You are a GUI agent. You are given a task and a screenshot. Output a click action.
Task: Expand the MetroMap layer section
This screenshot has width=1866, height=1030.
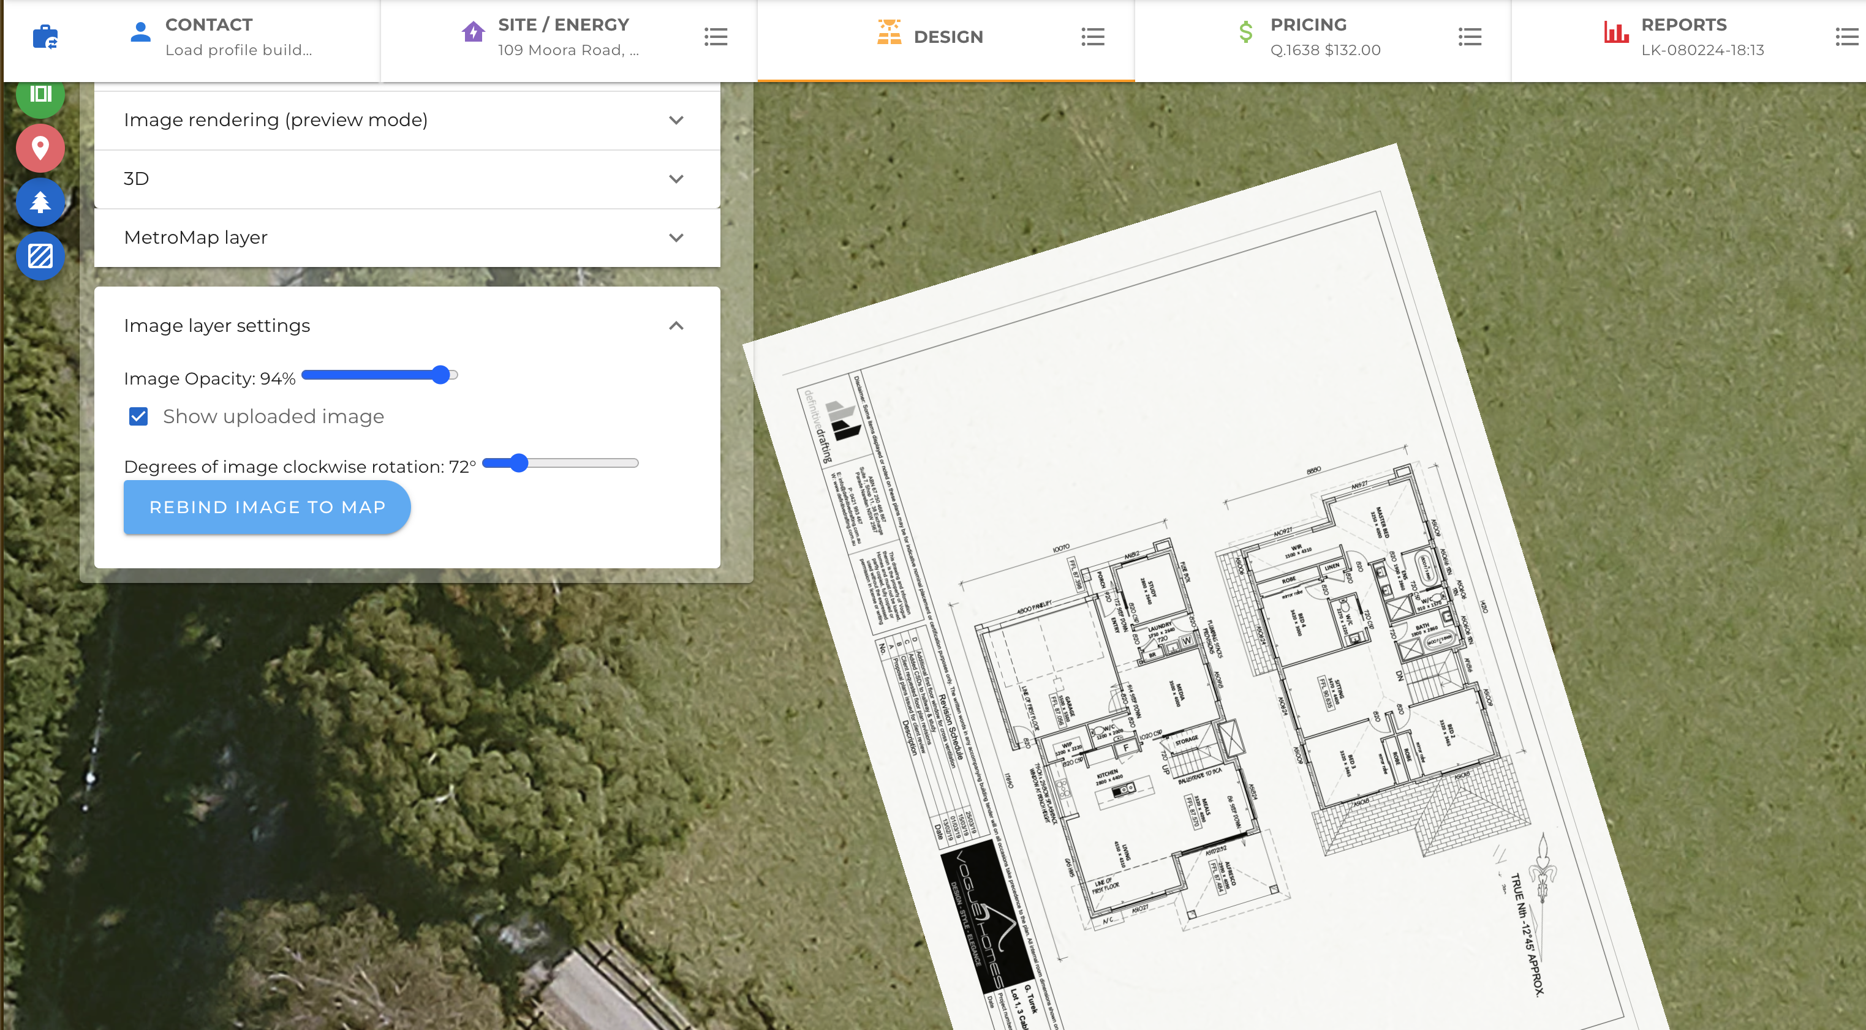click(407, 238)
